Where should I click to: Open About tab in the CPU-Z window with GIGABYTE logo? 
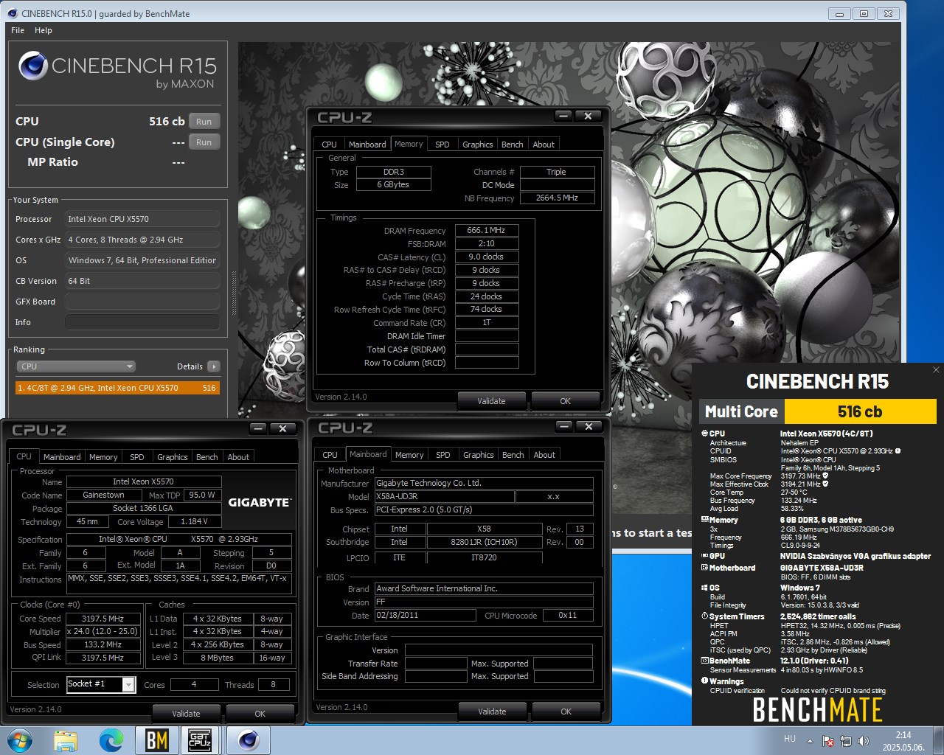(x=238, y=457)
